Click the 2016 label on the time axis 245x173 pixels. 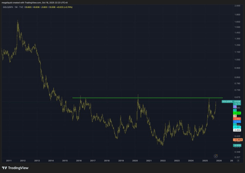[79, 161]
